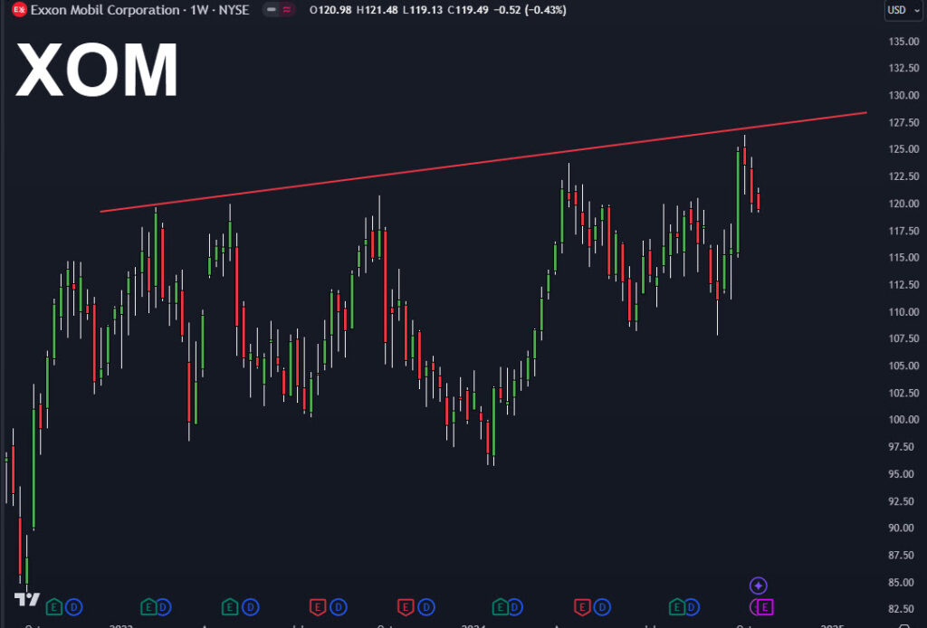Click the 105.00 price axis label
The width and height of the screenshot is (927, 628).
(x=904, y=366)
